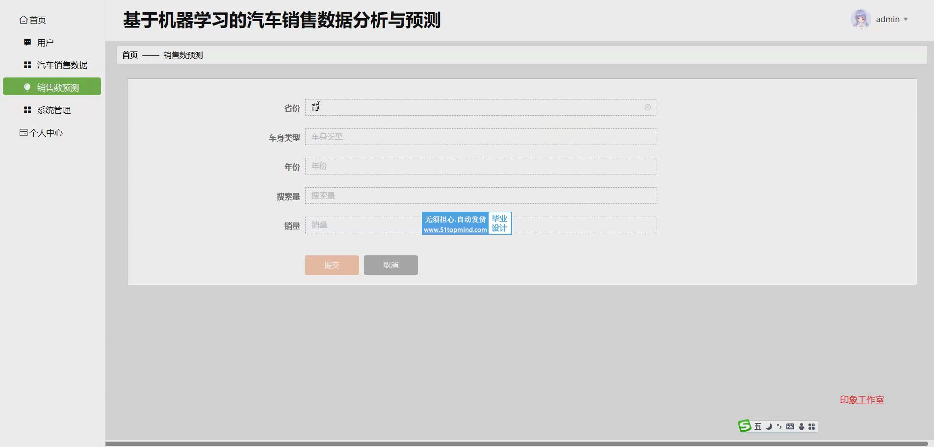Click the card icon beside 个人中心
Viewport: 934px width, 447px height.
(x=23, y=133)
